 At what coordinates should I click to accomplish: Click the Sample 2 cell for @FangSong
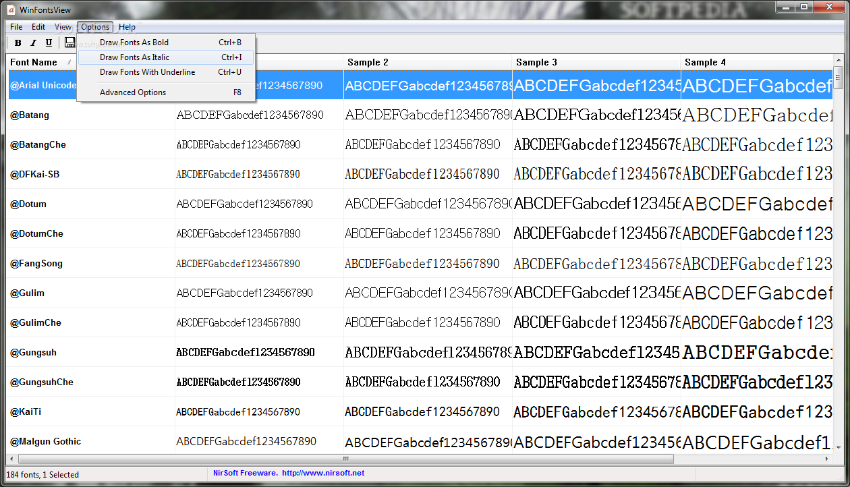coord(428,263)
